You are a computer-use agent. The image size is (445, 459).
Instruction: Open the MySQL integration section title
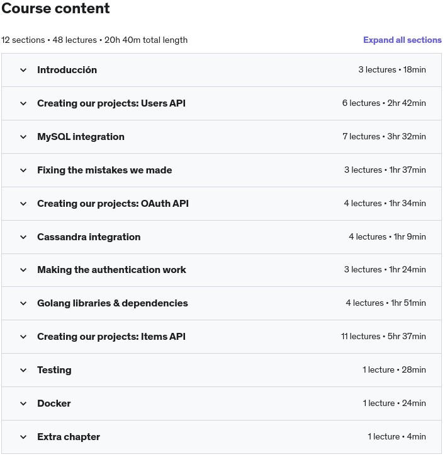coord(81,137)
